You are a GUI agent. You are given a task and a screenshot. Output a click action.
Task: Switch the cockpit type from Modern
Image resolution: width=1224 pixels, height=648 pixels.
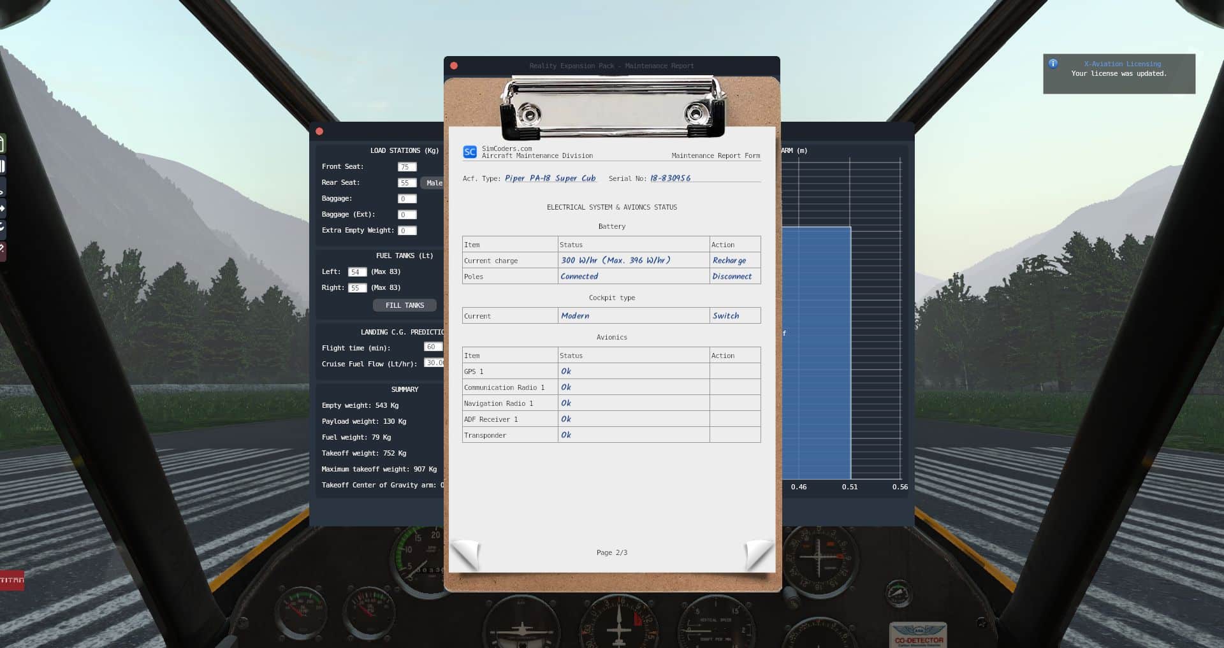(x=725, y=316)
